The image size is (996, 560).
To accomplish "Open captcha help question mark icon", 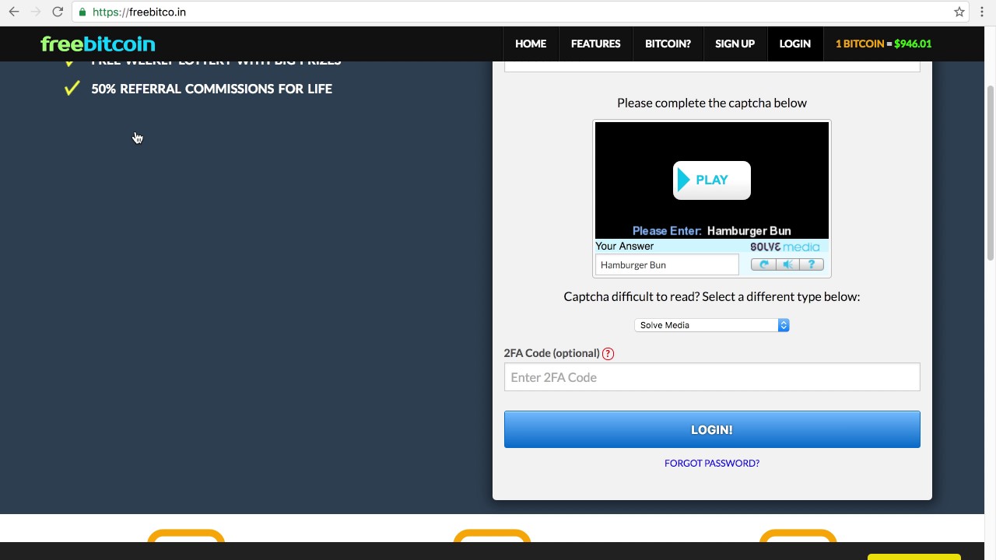I will pos(812,264).
